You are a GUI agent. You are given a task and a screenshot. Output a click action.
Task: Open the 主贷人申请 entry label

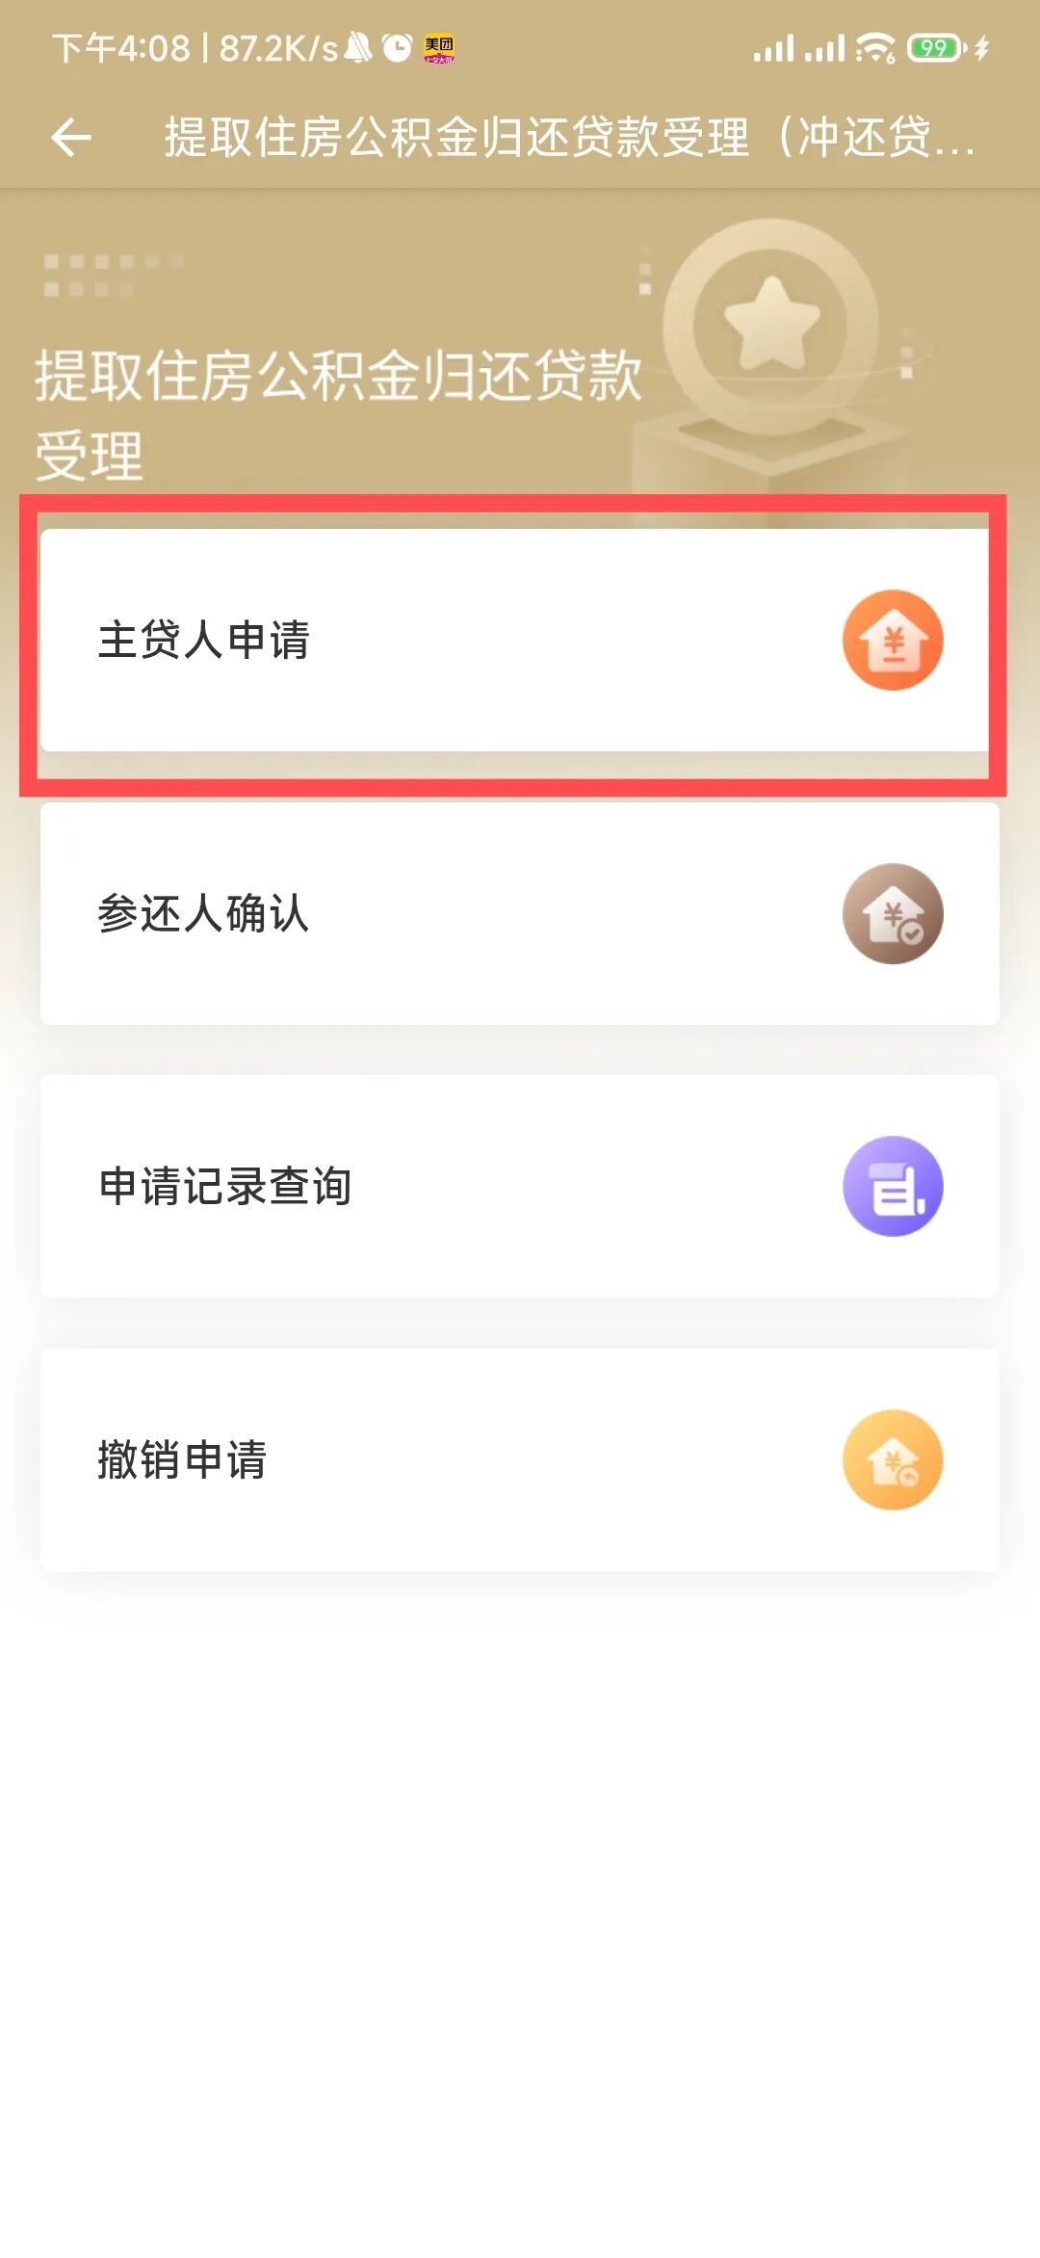point(204,641)
